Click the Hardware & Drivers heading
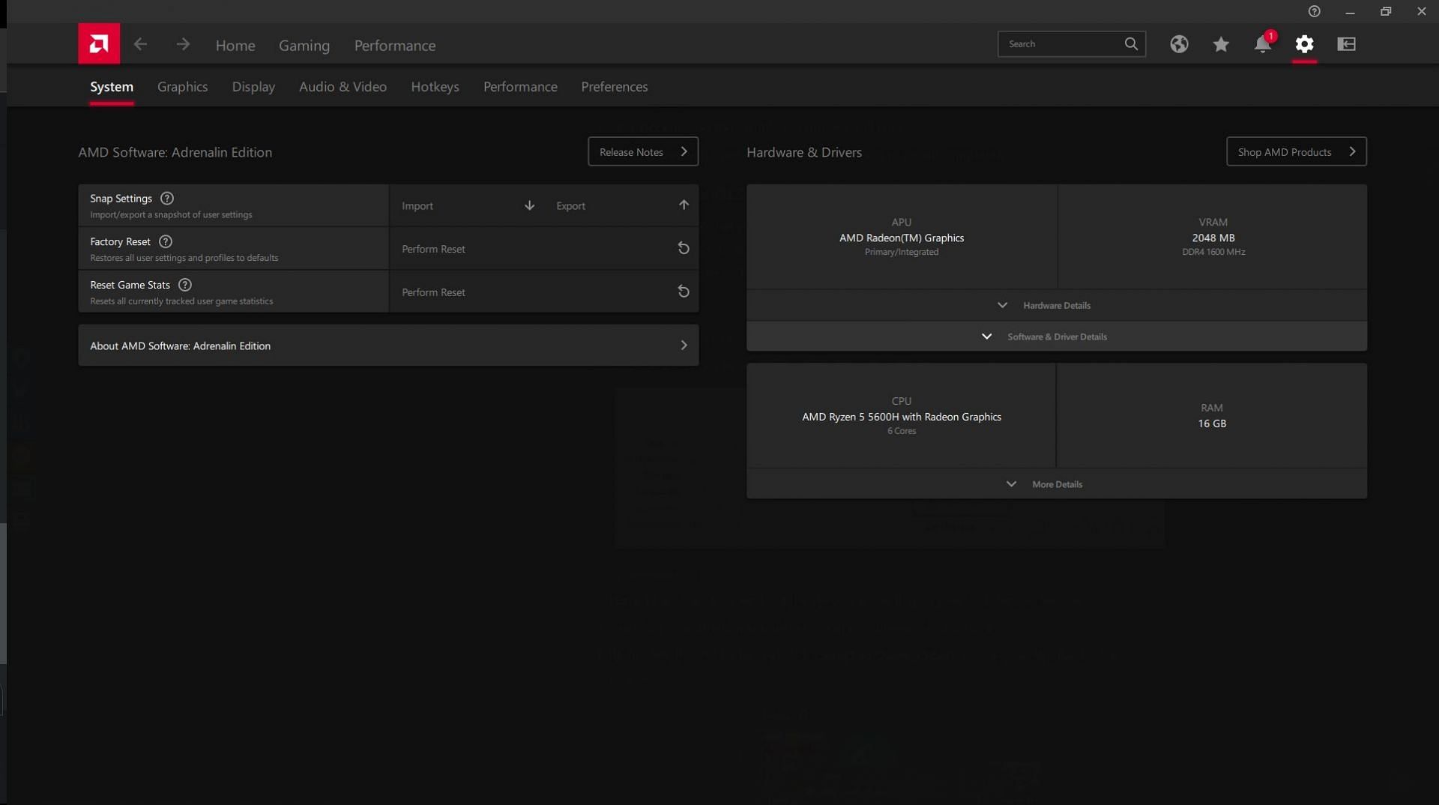 click(804, 152)
